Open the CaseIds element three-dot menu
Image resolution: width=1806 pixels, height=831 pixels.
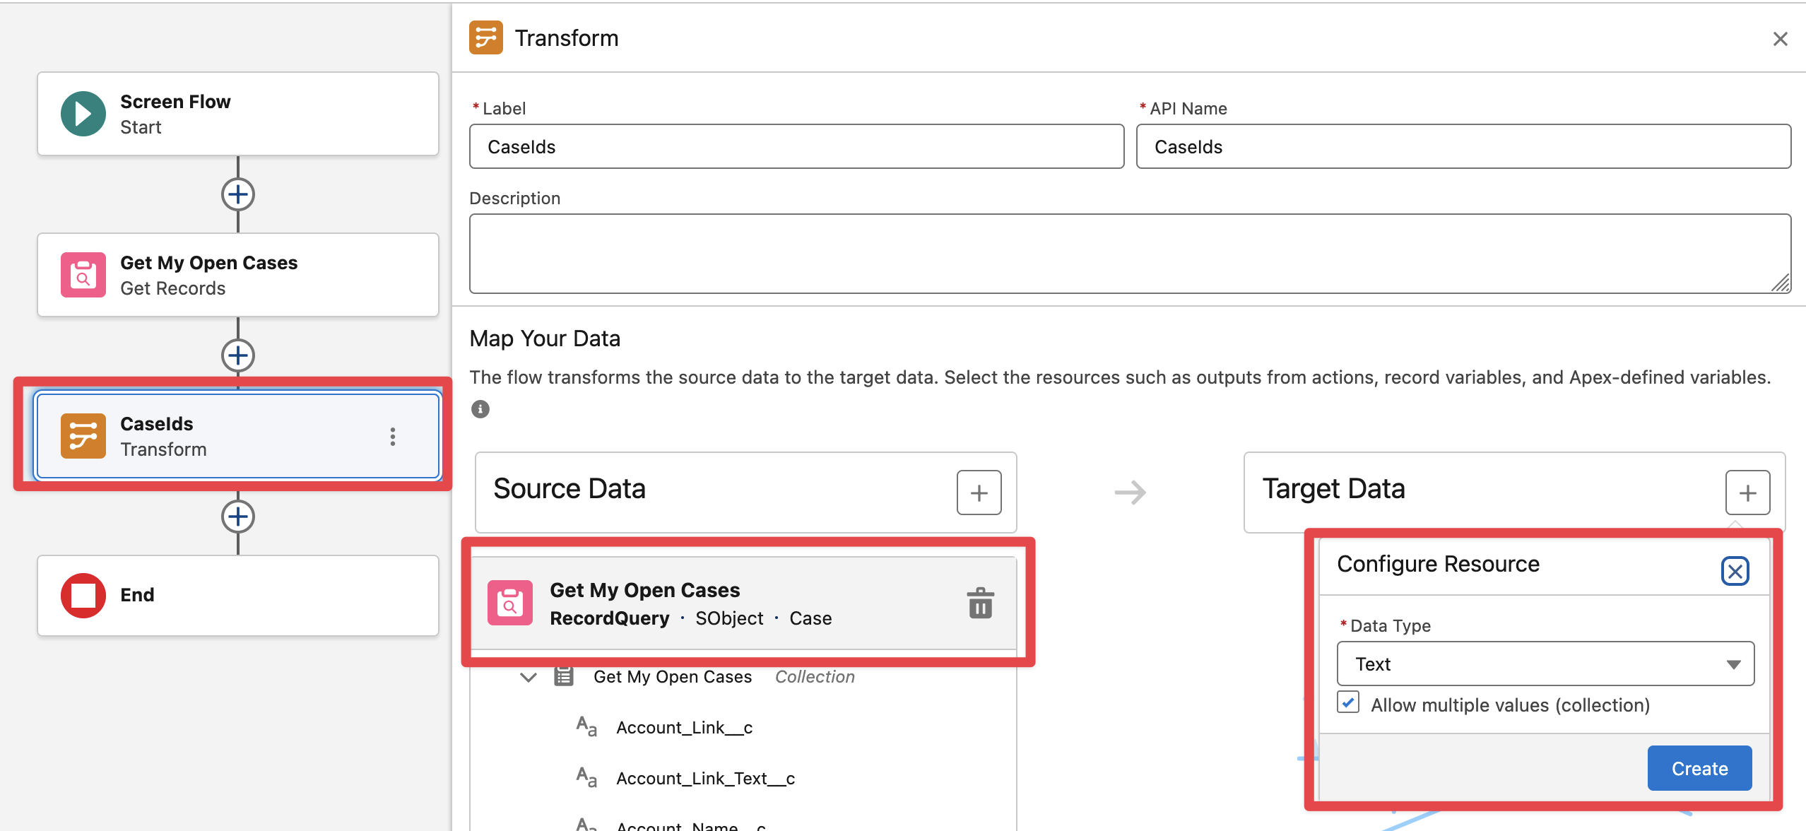pos(392,437)
